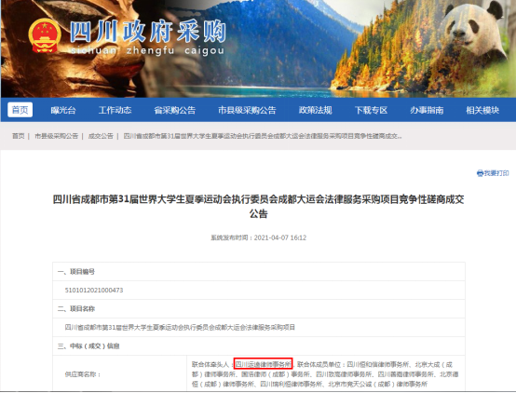Open the 相关模块 menu item
The width and height of the screenshot is (516, 393).
point(482,110)
